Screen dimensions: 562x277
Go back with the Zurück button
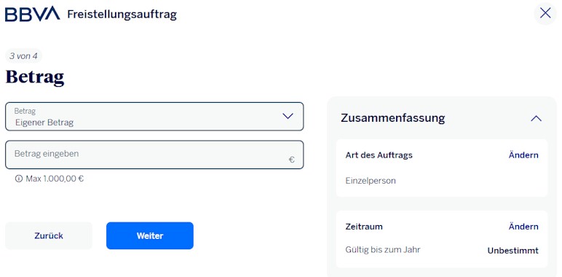[x=49, y=235]
